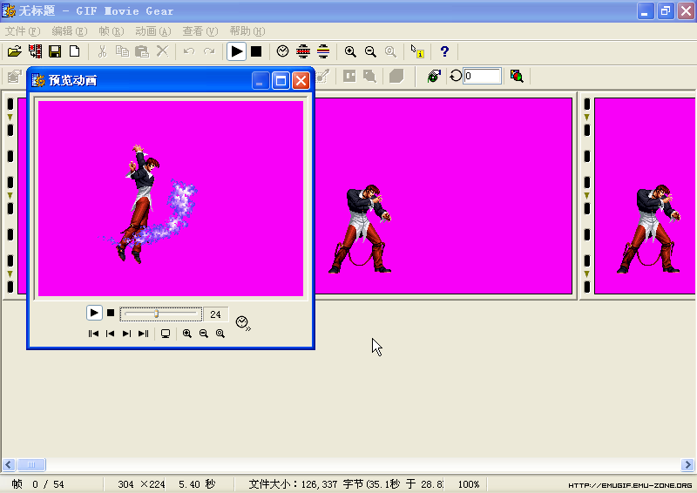The height and width of the screenshot is (493, 697).
Task: Select the middle frame thumbnail in filmstrip
Action: (443, 196)
